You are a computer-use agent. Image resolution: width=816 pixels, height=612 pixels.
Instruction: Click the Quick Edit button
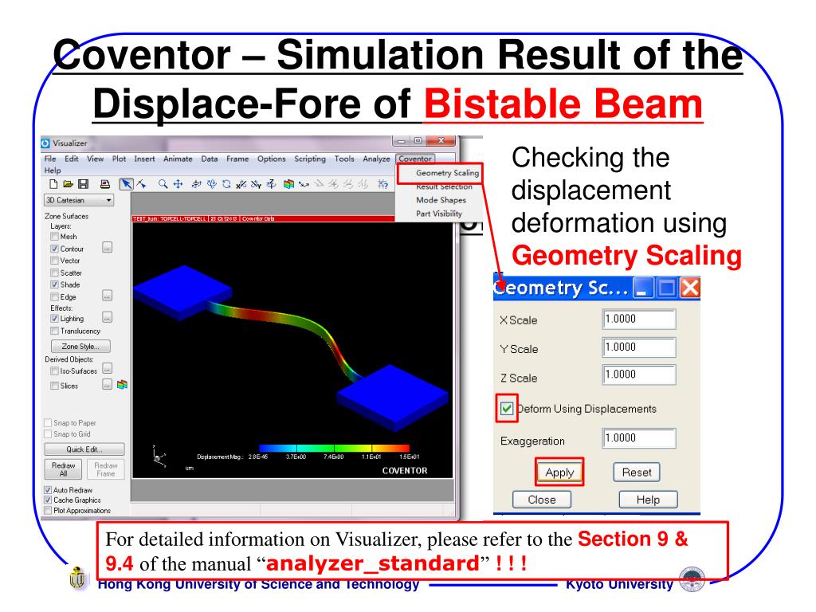pyautogui.click(x=84, y=449)
